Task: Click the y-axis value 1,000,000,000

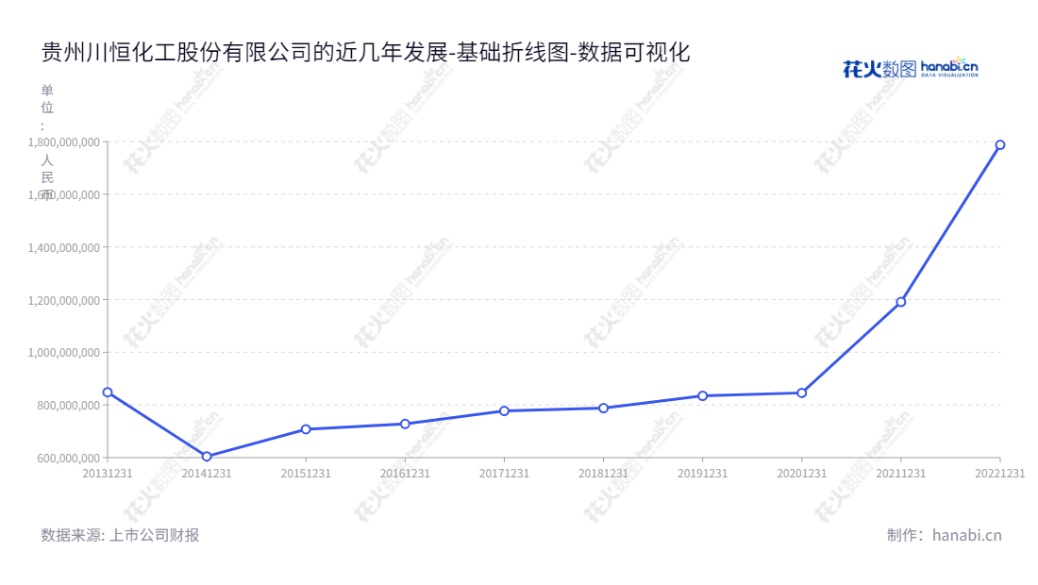Action: coord(64,352)
